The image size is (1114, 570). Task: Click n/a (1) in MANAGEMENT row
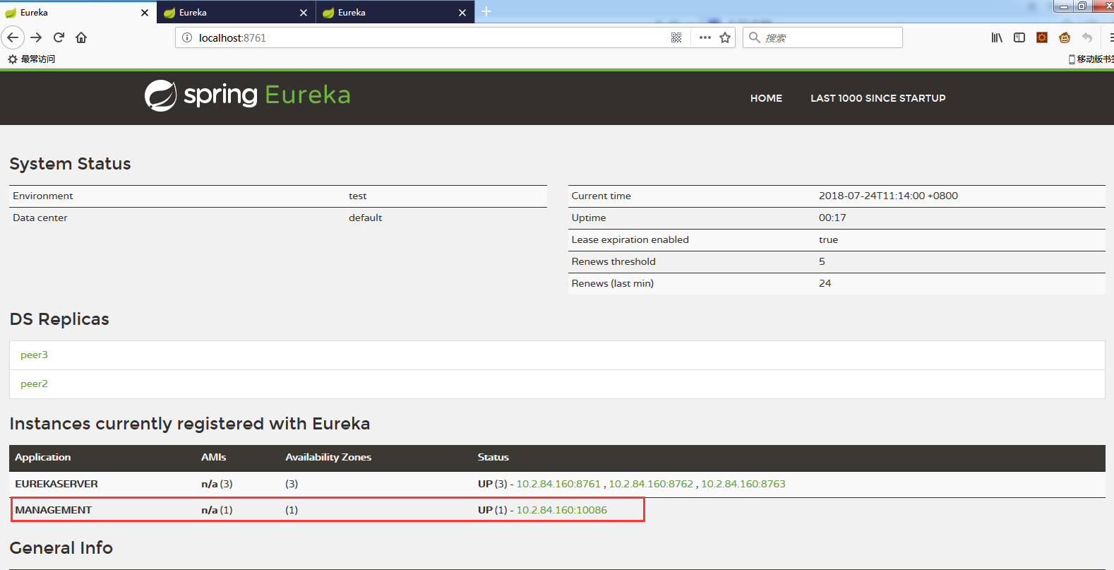[x=217, y=510]
